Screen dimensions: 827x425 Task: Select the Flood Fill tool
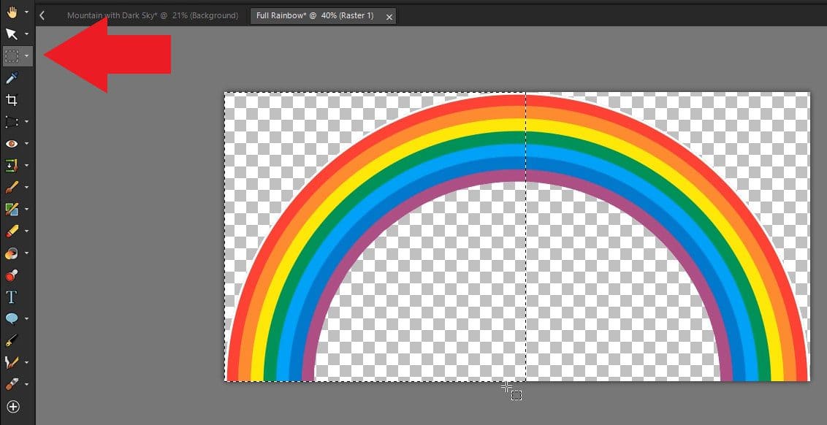tap(11, 253)
